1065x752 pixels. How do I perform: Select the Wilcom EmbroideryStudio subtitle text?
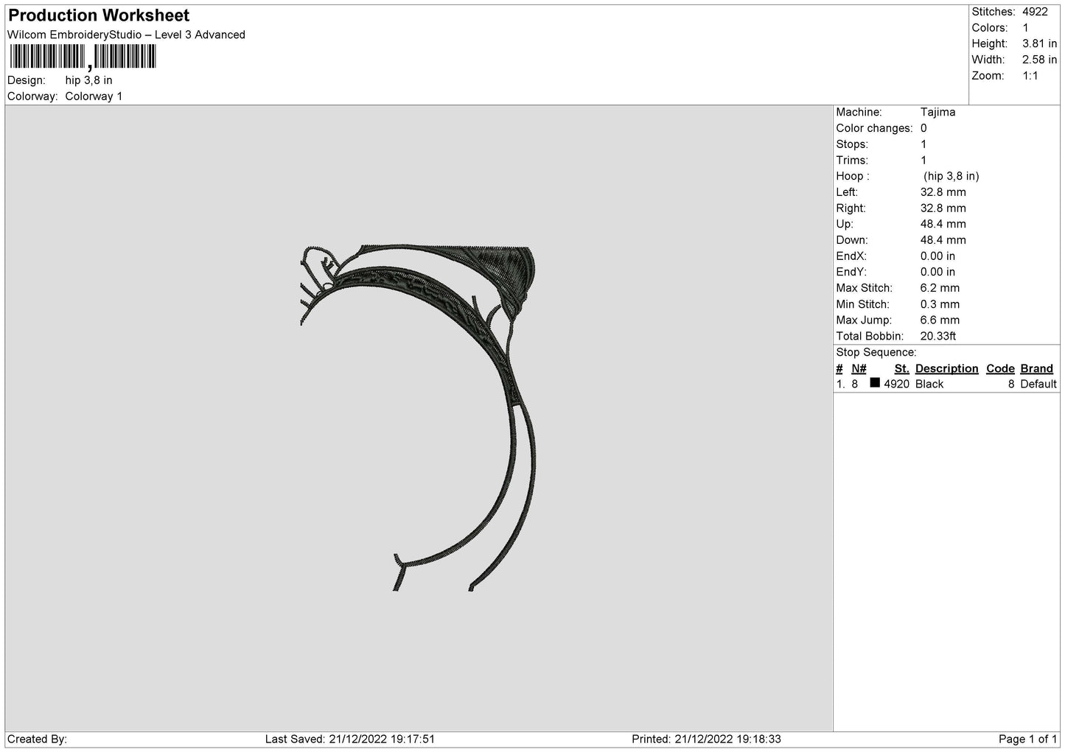point(126,35)
